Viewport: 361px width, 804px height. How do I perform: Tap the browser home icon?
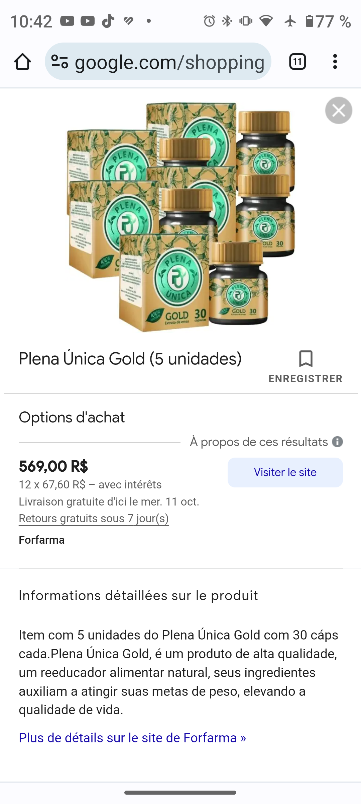(23, 62)
